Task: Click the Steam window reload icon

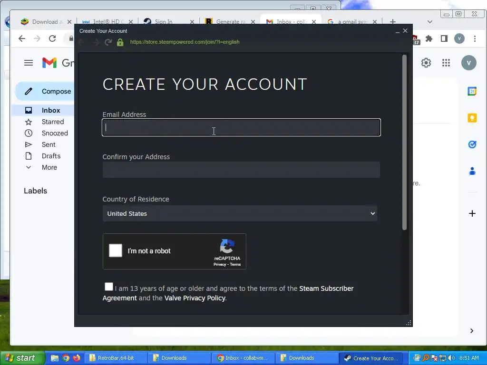Action: tap(108, 42)
